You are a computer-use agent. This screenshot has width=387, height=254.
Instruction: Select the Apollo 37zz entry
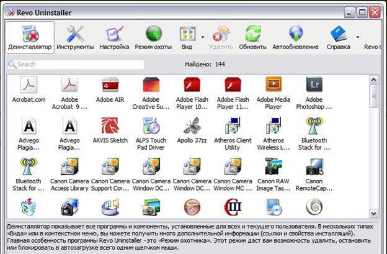pyautogui.click(x=192, y=130)
